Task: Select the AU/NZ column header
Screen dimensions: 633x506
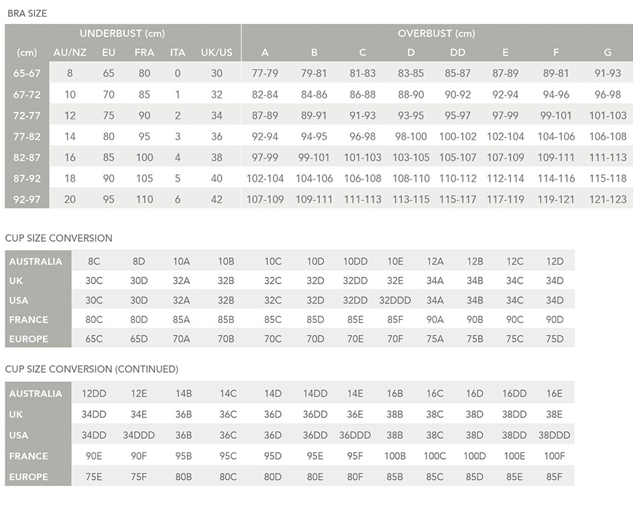Action: coord(70,52)
